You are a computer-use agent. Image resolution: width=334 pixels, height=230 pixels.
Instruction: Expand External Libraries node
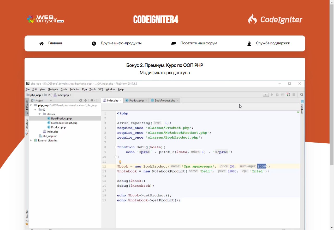pyautogui.click(x=31, y=140)
